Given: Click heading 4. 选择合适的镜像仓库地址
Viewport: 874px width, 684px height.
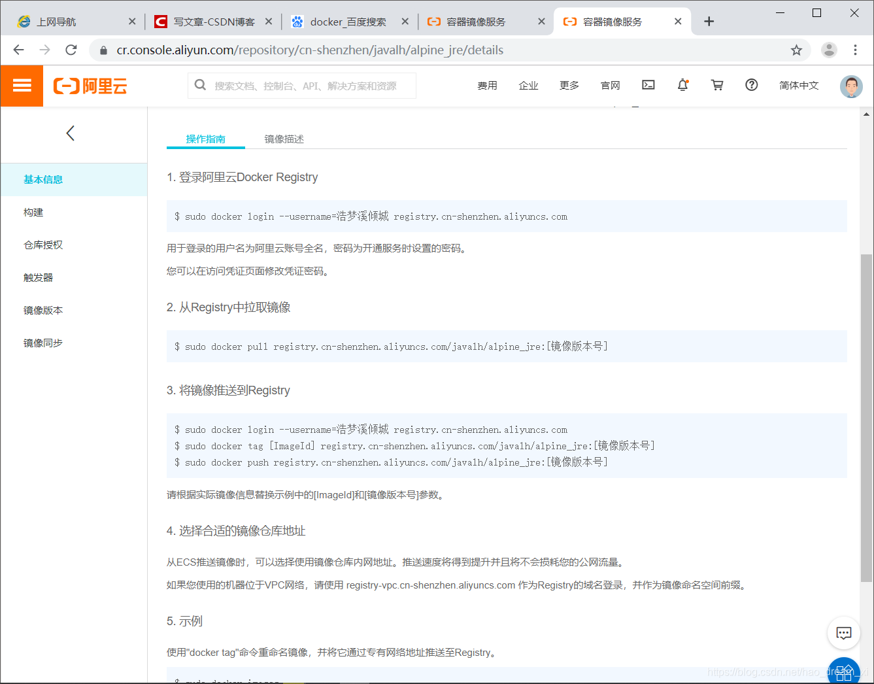Looking at the screenshot, I should 236,531.
